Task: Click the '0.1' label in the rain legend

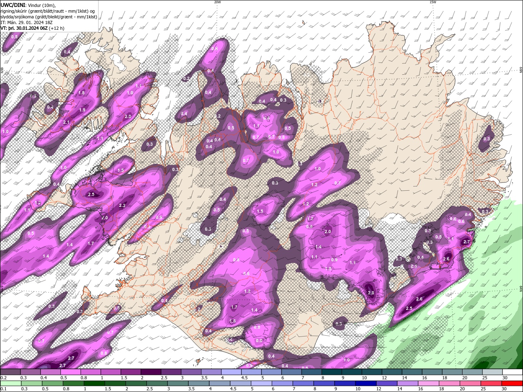Action: coord(3,389)
